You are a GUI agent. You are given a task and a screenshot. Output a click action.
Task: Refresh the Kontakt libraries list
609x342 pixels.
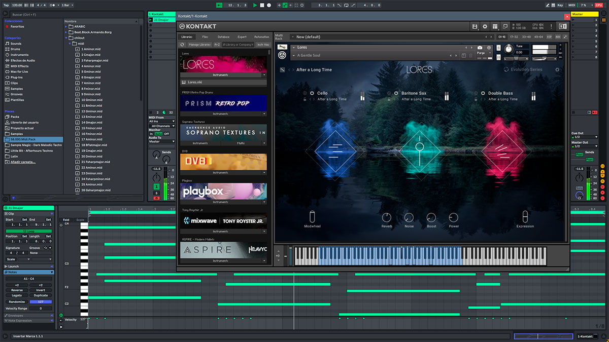click(183, 45)
